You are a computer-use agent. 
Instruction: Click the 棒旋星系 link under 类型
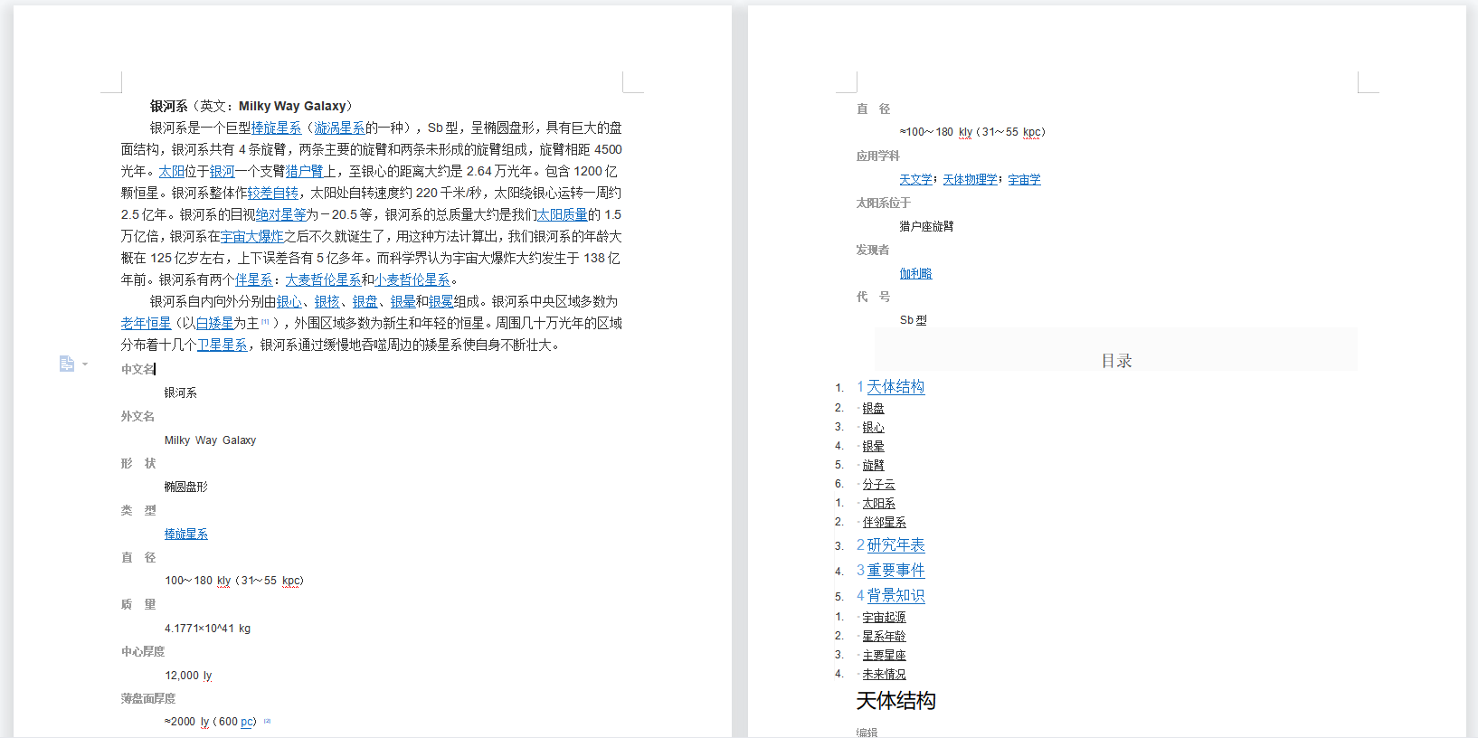pyautogui.click(x=186, y=535)
